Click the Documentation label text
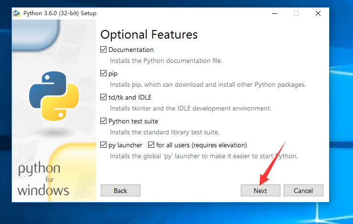 coord(131,50)
